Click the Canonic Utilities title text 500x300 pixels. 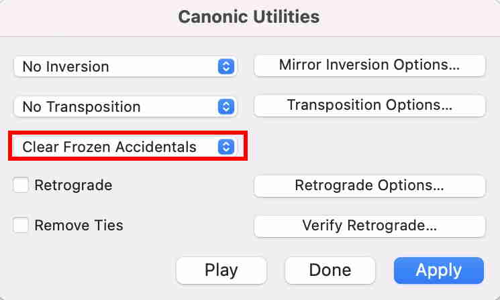[249, 15]
